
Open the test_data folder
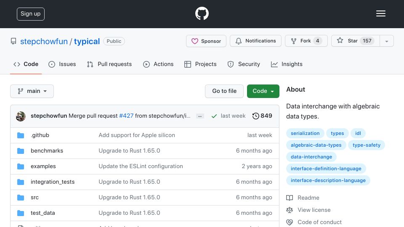pyautogui.click(x=43, y=213)
